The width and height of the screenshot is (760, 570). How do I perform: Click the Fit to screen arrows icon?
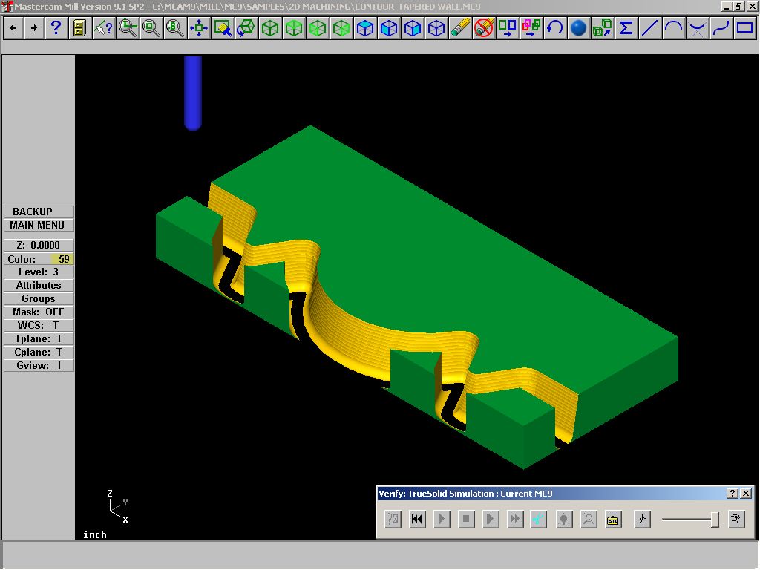(198, 28)
